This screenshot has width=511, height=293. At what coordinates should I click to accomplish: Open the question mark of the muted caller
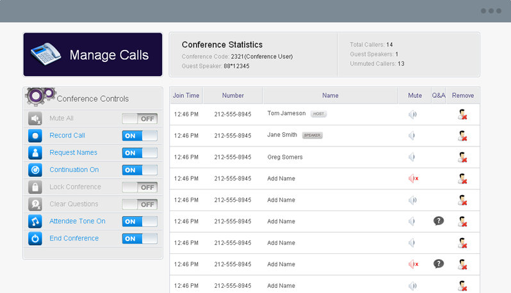pyautogui.click(x=439, y=264)
